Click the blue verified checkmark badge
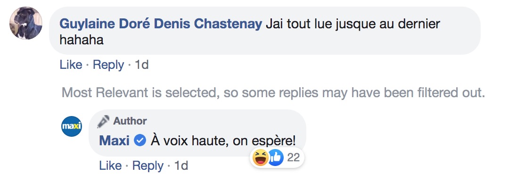The image size is (508, 183). [140, 141]
